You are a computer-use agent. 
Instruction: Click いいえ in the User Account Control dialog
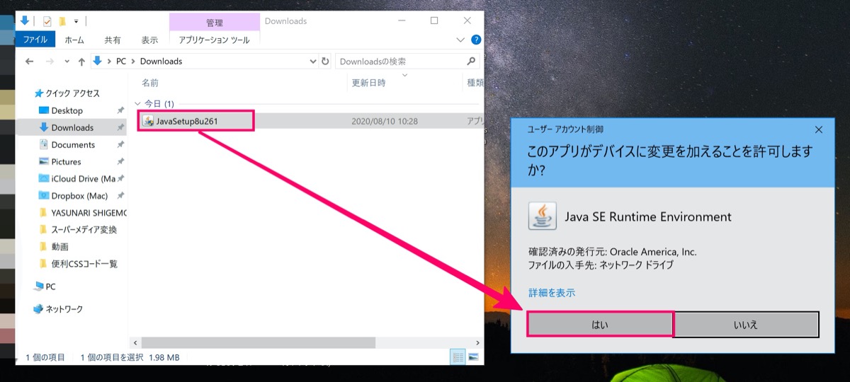746,324
